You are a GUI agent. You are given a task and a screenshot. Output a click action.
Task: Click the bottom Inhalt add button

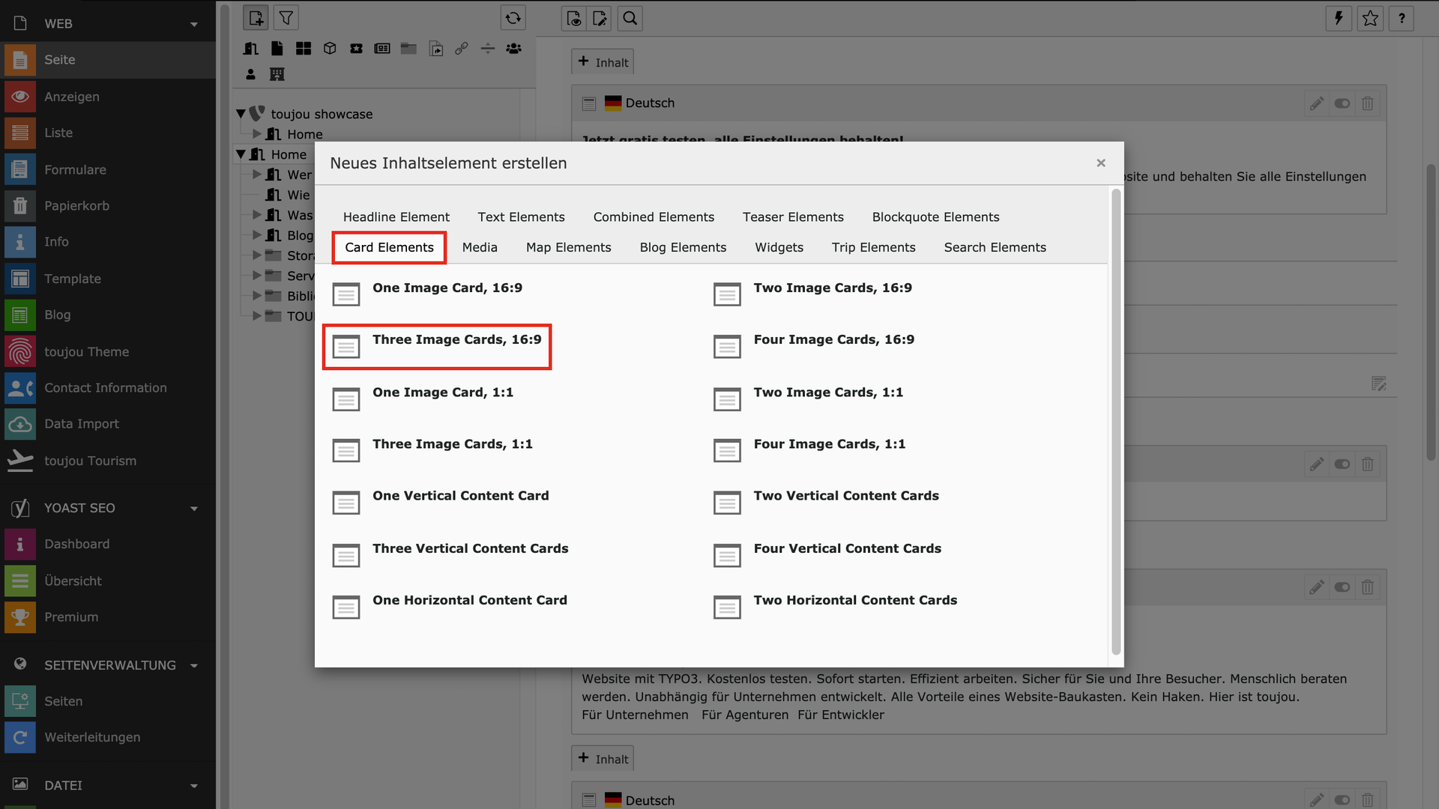(x=603, y=759)
